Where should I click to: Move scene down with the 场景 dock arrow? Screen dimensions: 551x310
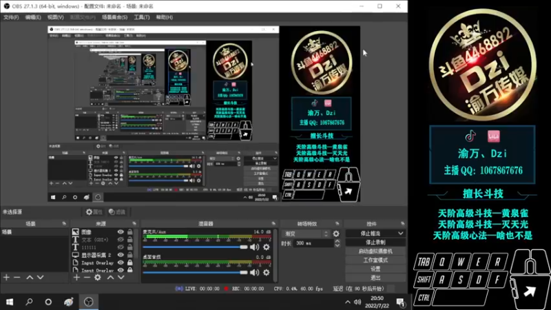41,278
